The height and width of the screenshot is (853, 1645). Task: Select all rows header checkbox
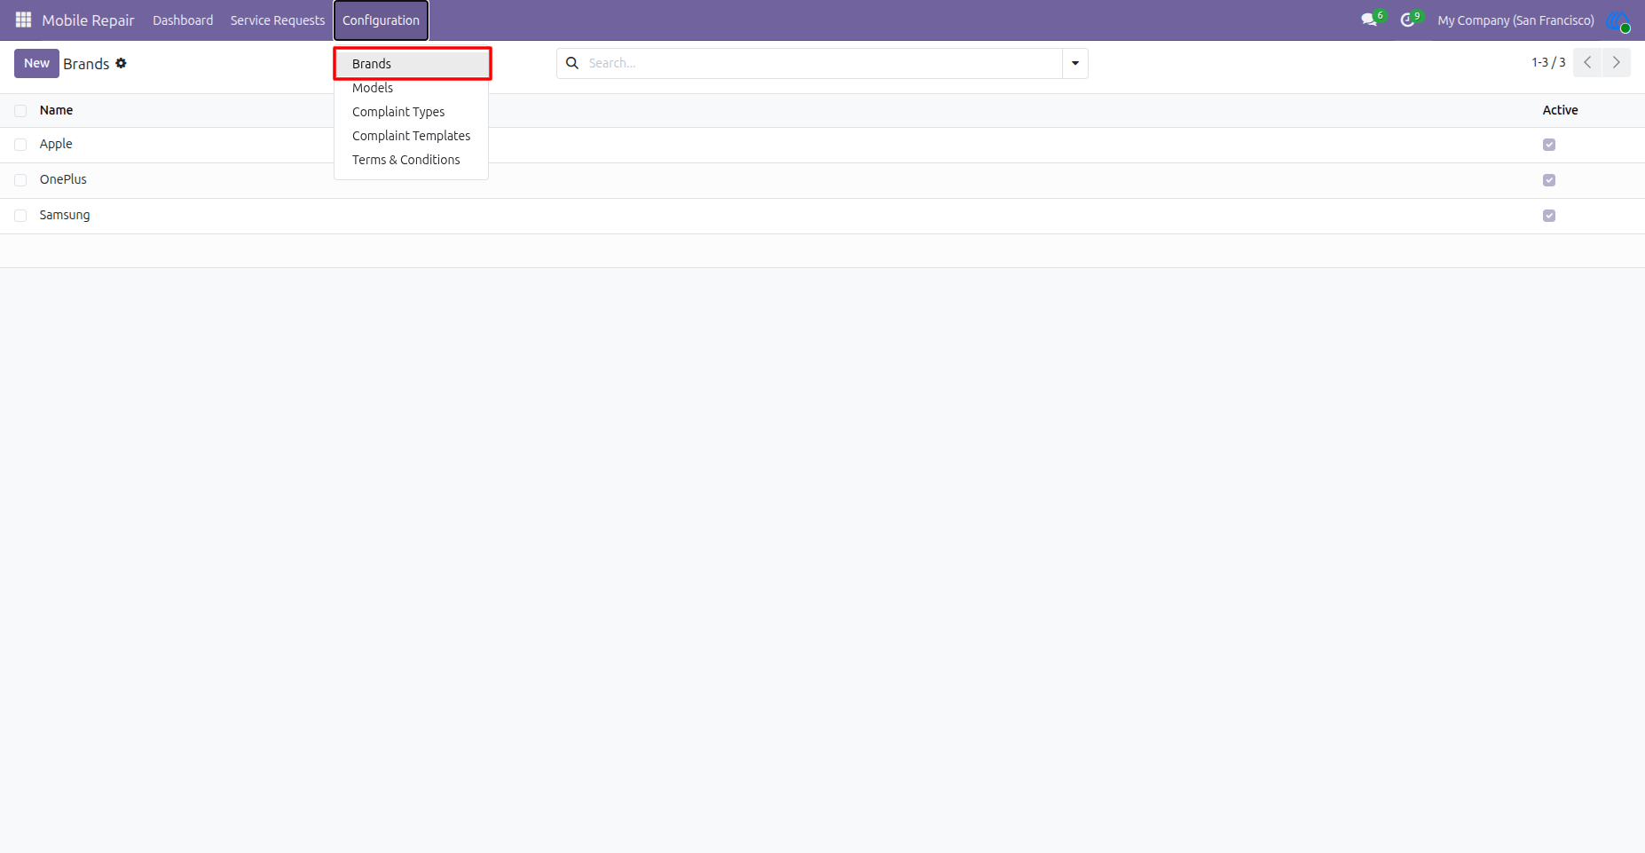(x=20, y=111)
